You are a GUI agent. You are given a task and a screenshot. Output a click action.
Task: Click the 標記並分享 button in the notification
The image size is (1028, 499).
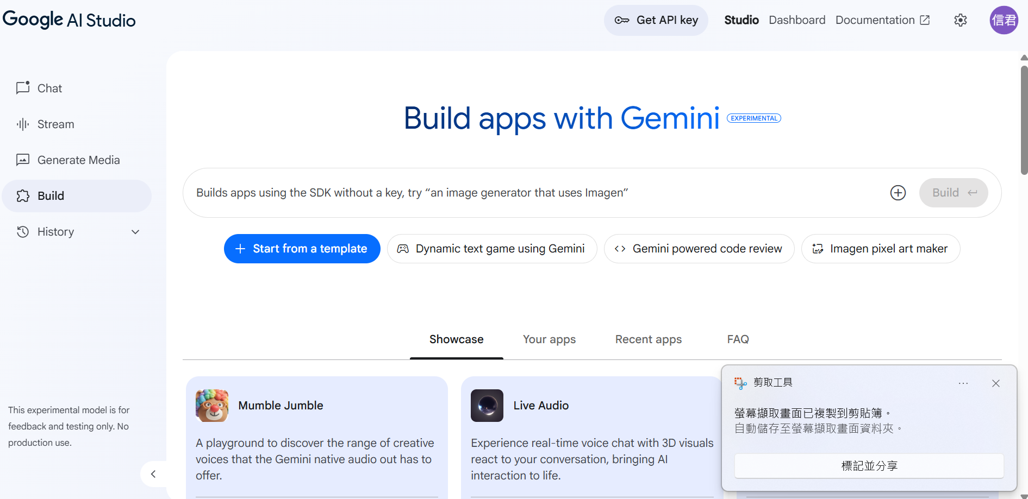(x=869, y=466)
